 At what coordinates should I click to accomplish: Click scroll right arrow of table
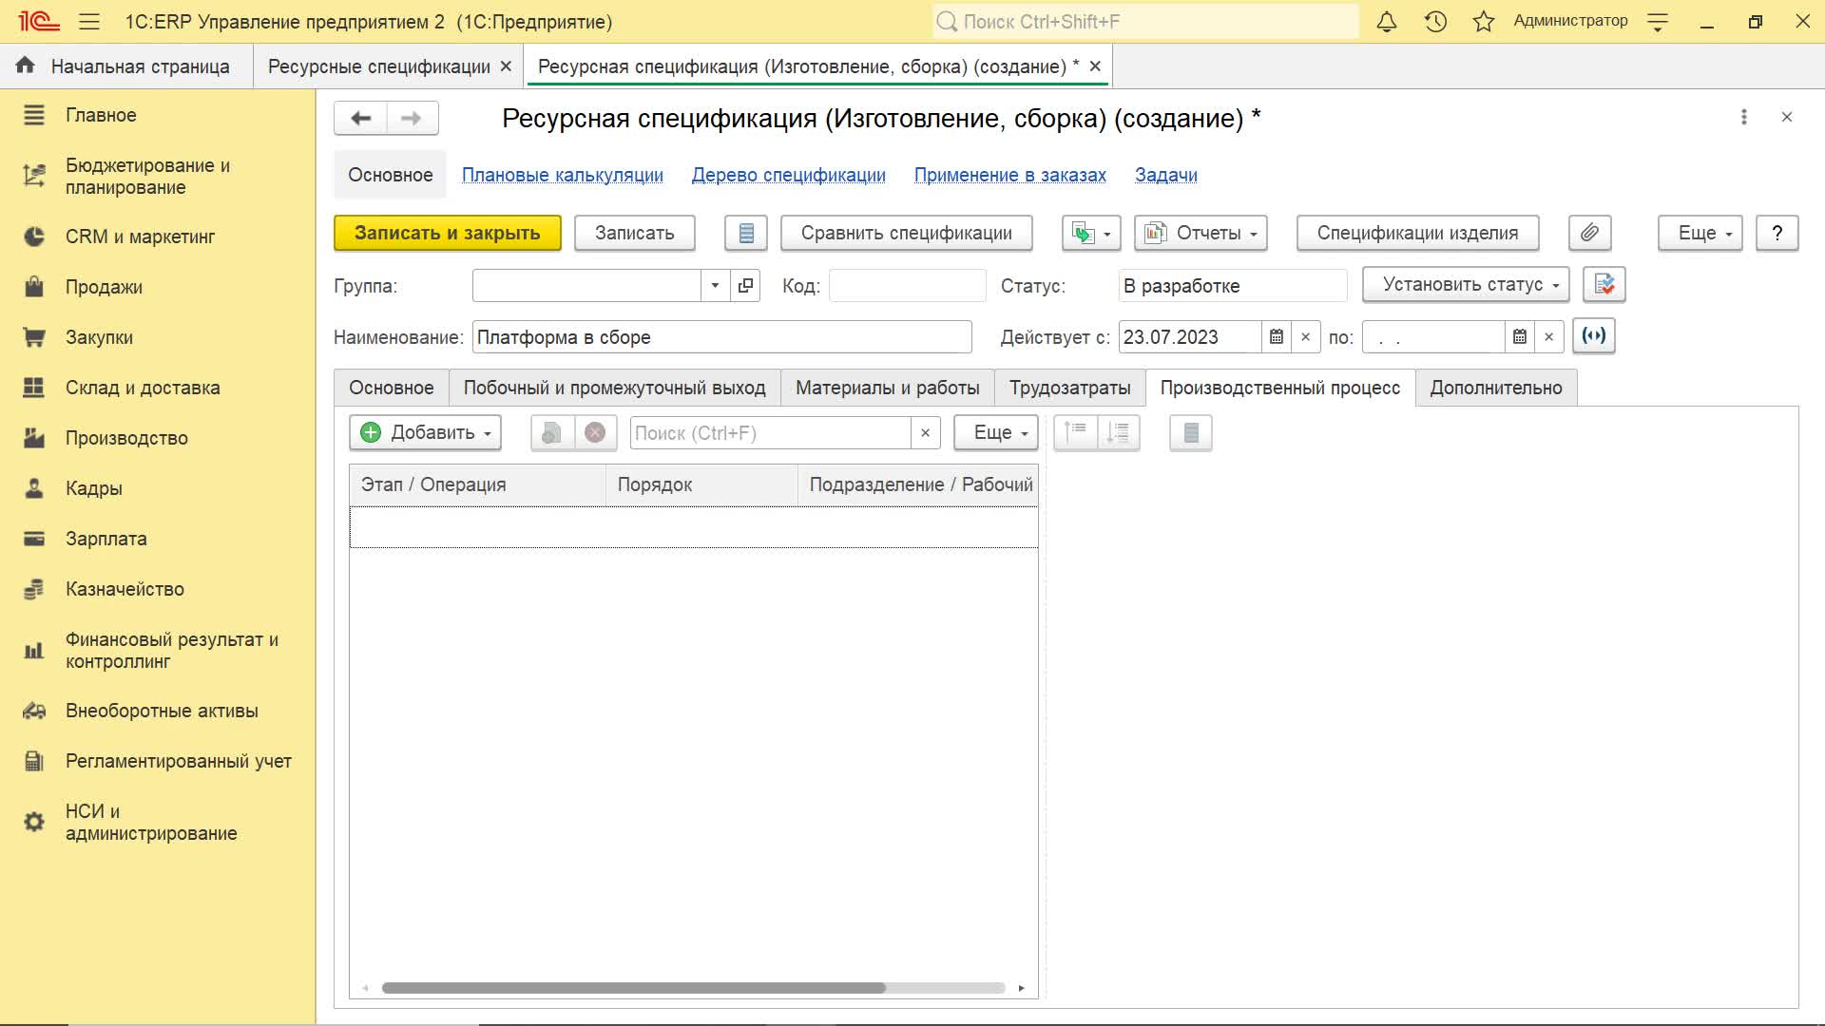[x=1021, y=988]
